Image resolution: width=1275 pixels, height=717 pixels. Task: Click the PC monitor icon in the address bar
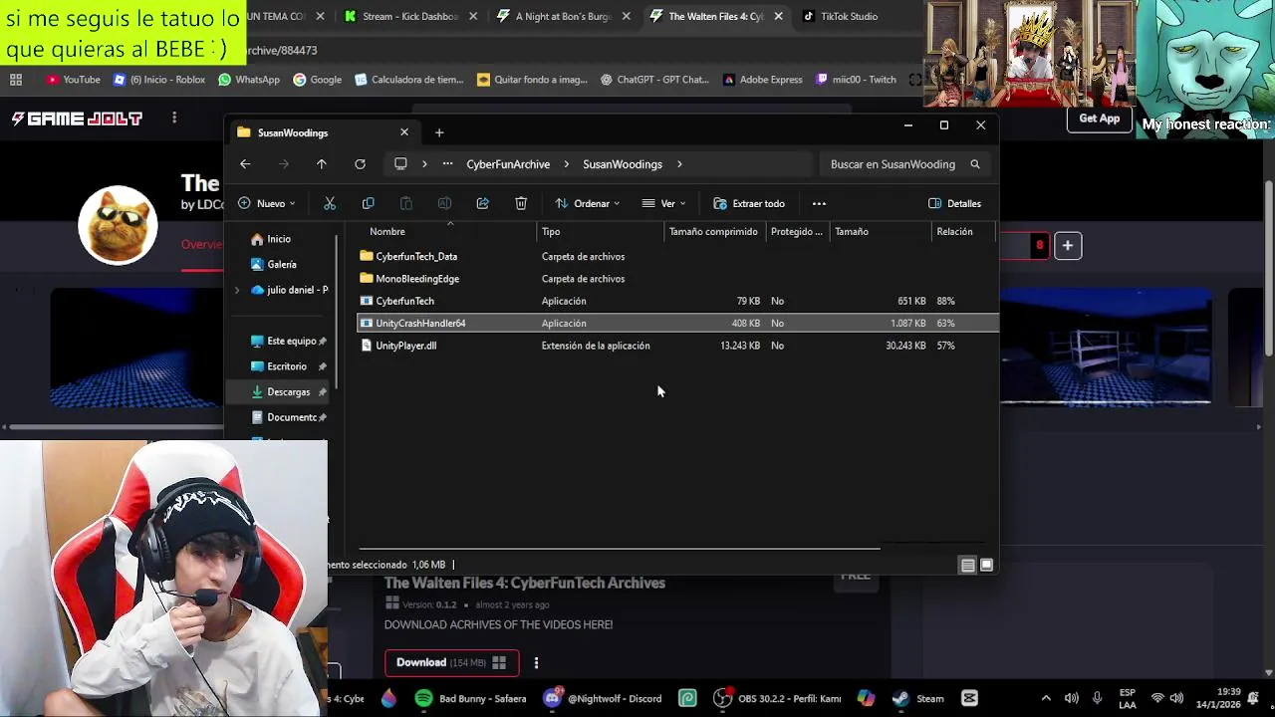pos(400,164)
